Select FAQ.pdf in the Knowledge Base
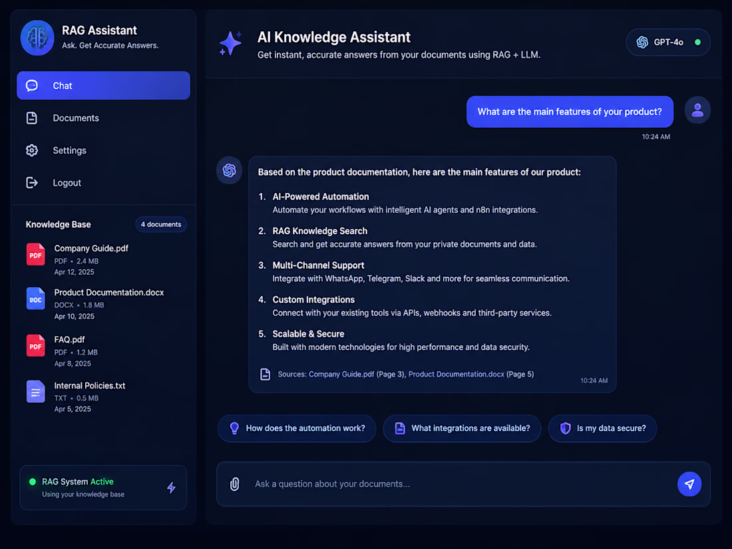Screen dimensions: 732x549 104,351
